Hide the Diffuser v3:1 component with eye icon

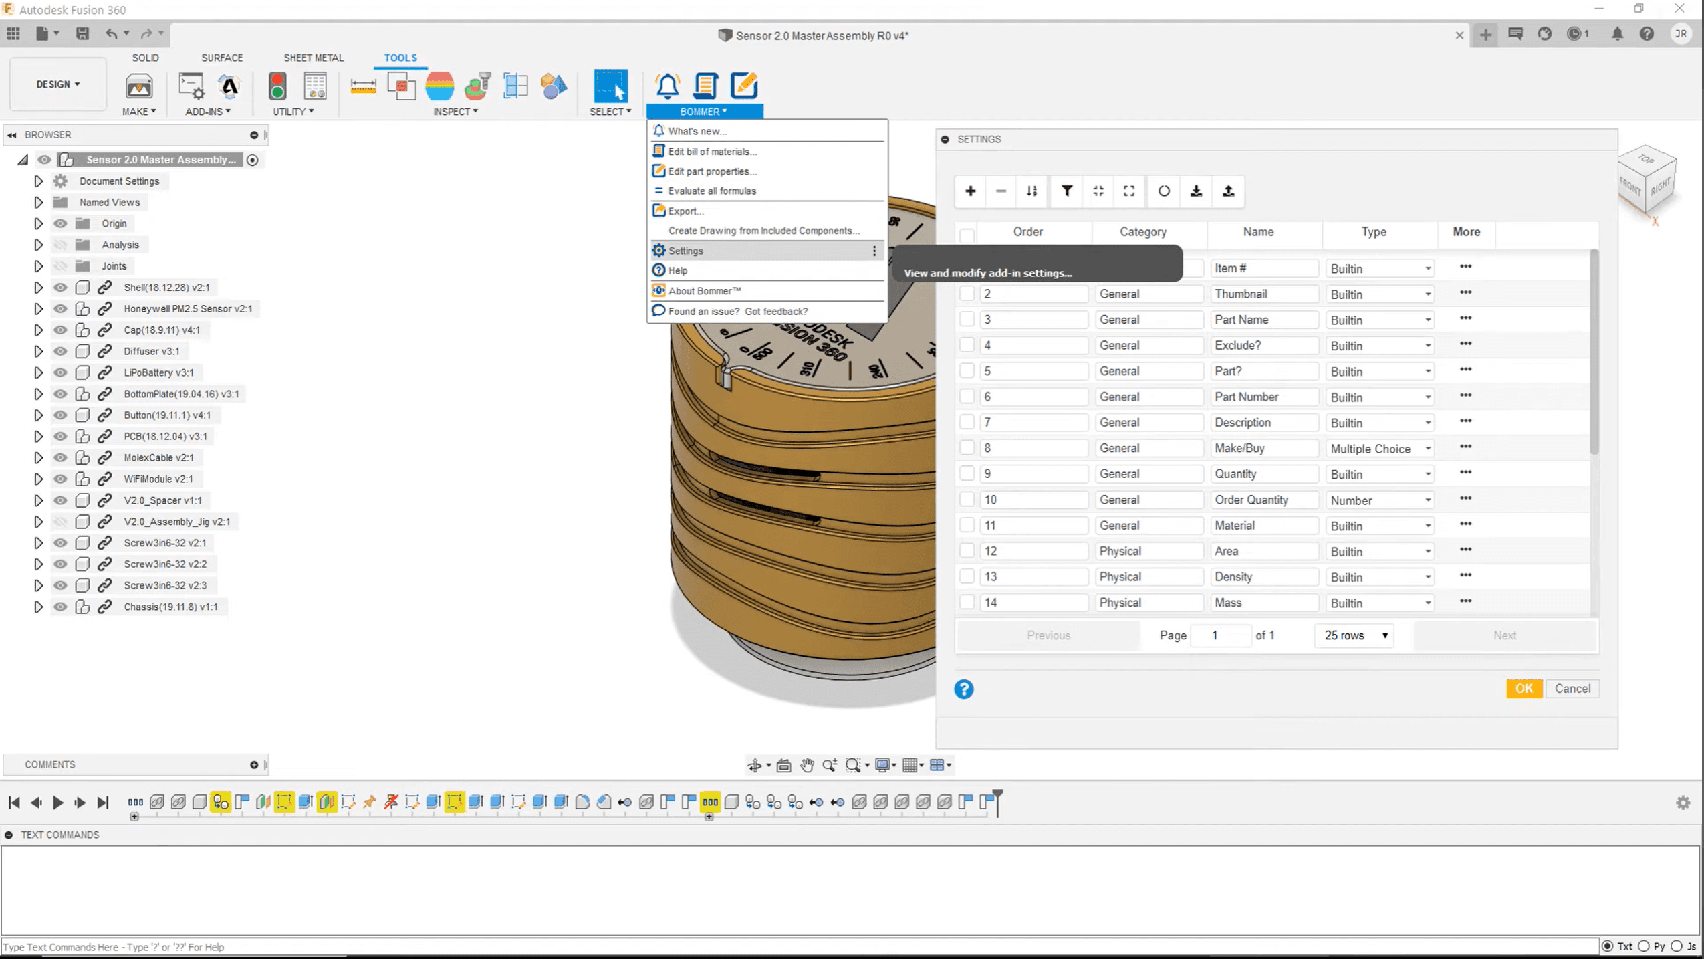pyautogui.click(x=60, y=351)
